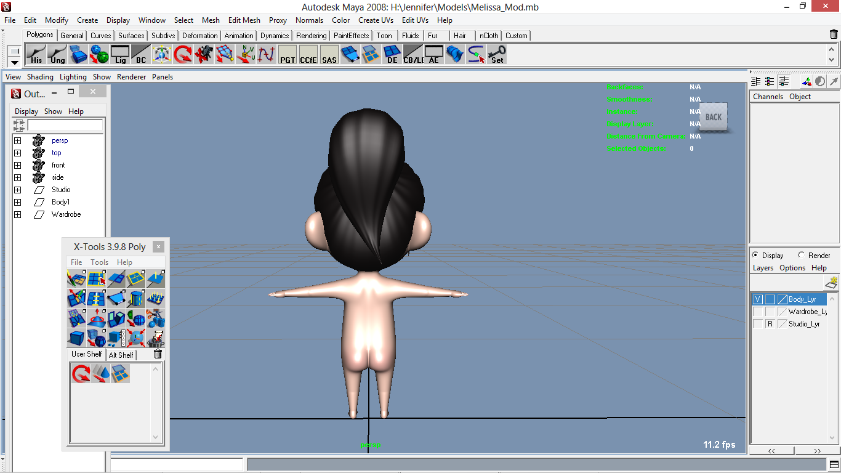Click the DE shelf icon
841x473 pixels.
click(392, 55)
